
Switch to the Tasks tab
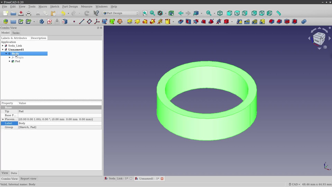tap(16, 33)
